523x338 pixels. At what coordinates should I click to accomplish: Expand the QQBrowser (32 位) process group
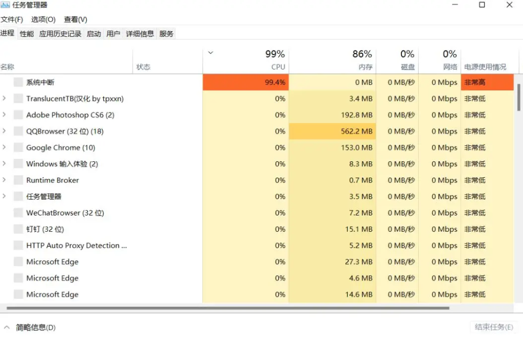[4, 131]
